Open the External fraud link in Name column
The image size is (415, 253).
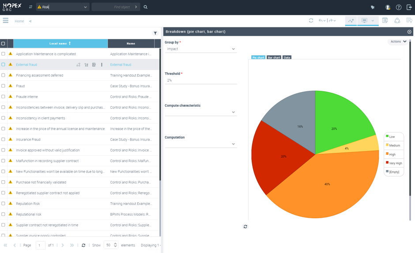click(121, 65)
